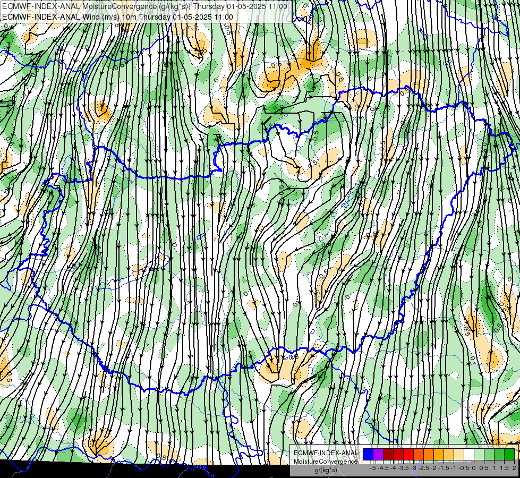This screenshot has height=478, width=520.
Task: Click the medium green swatch between 1 and 1.5
Action: click(499, 454)
